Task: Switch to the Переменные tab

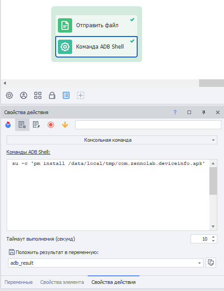Action: 19,282
